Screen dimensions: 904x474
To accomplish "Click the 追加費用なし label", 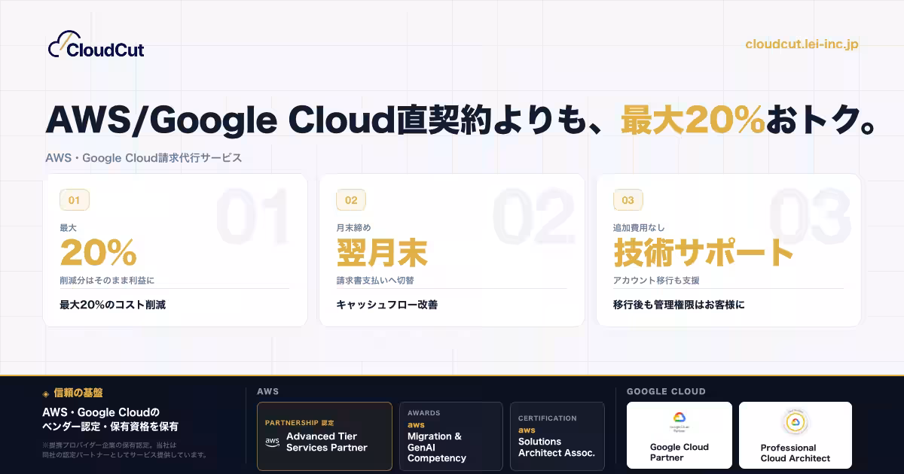I will pos(639,227).
